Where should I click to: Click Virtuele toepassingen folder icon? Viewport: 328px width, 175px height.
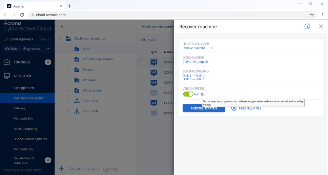pyautogui.click(x=77, y=59)
